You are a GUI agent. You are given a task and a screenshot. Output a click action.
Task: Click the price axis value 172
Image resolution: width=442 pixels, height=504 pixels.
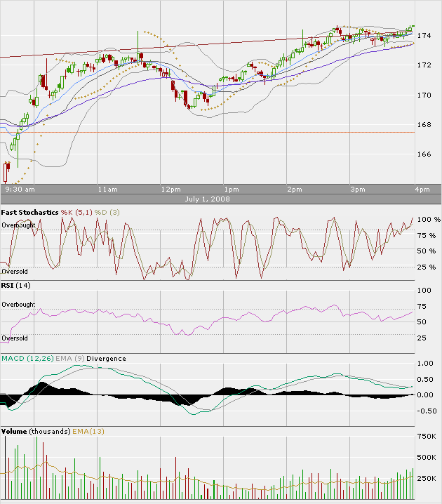pos(424,65)
